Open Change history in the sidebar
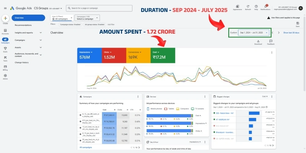 [x=22, y=62]
